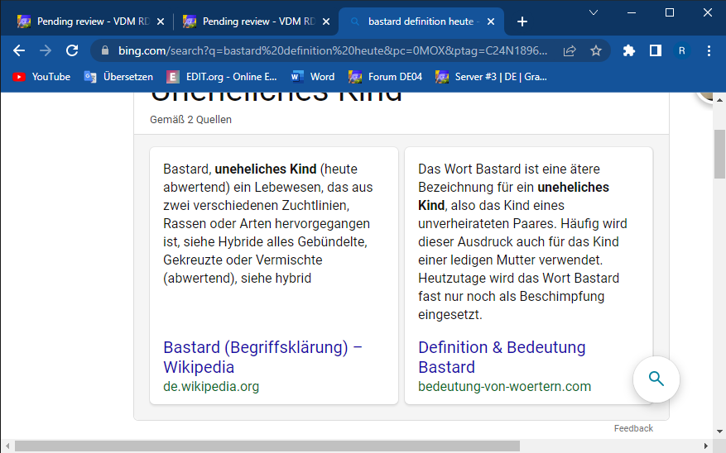Open the YouTube bookmark

pyautogui.click(x=41, y=77)
